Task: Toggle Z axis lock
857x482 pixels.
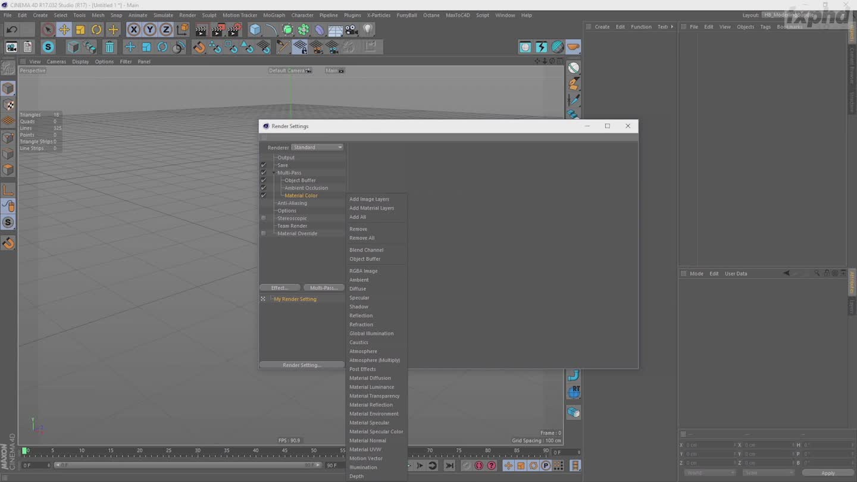Action: point(166,29)
